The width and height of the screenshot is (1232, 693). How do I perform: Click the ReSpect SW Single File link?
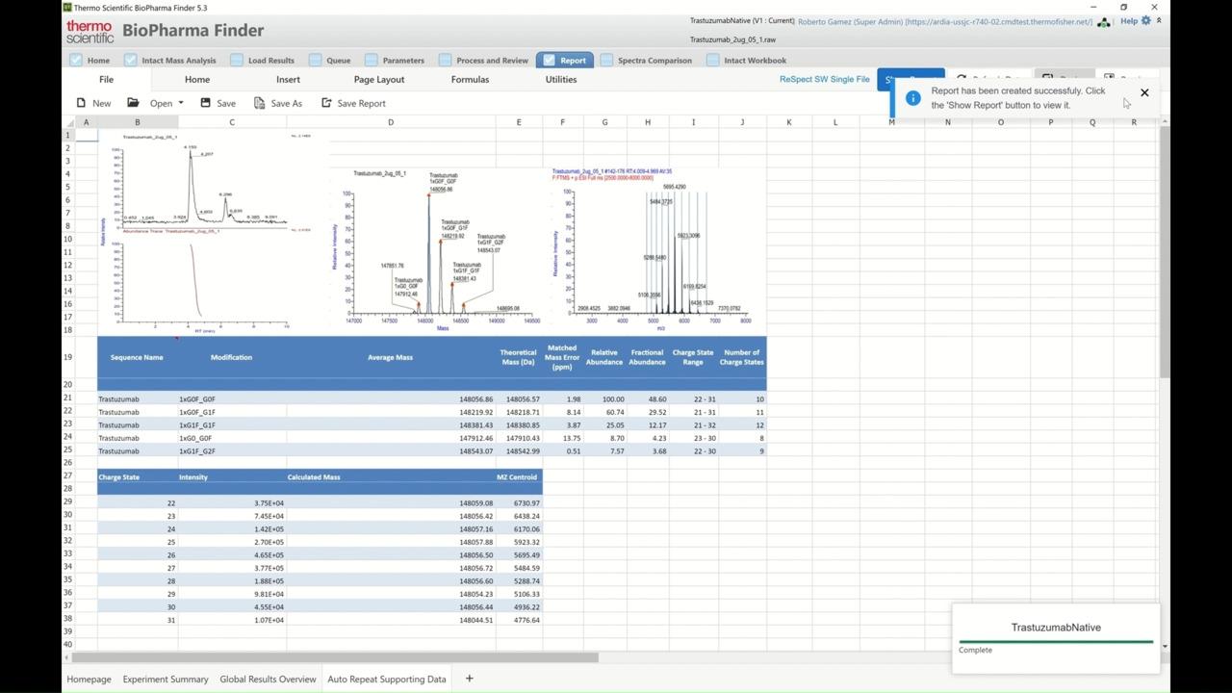824,80
